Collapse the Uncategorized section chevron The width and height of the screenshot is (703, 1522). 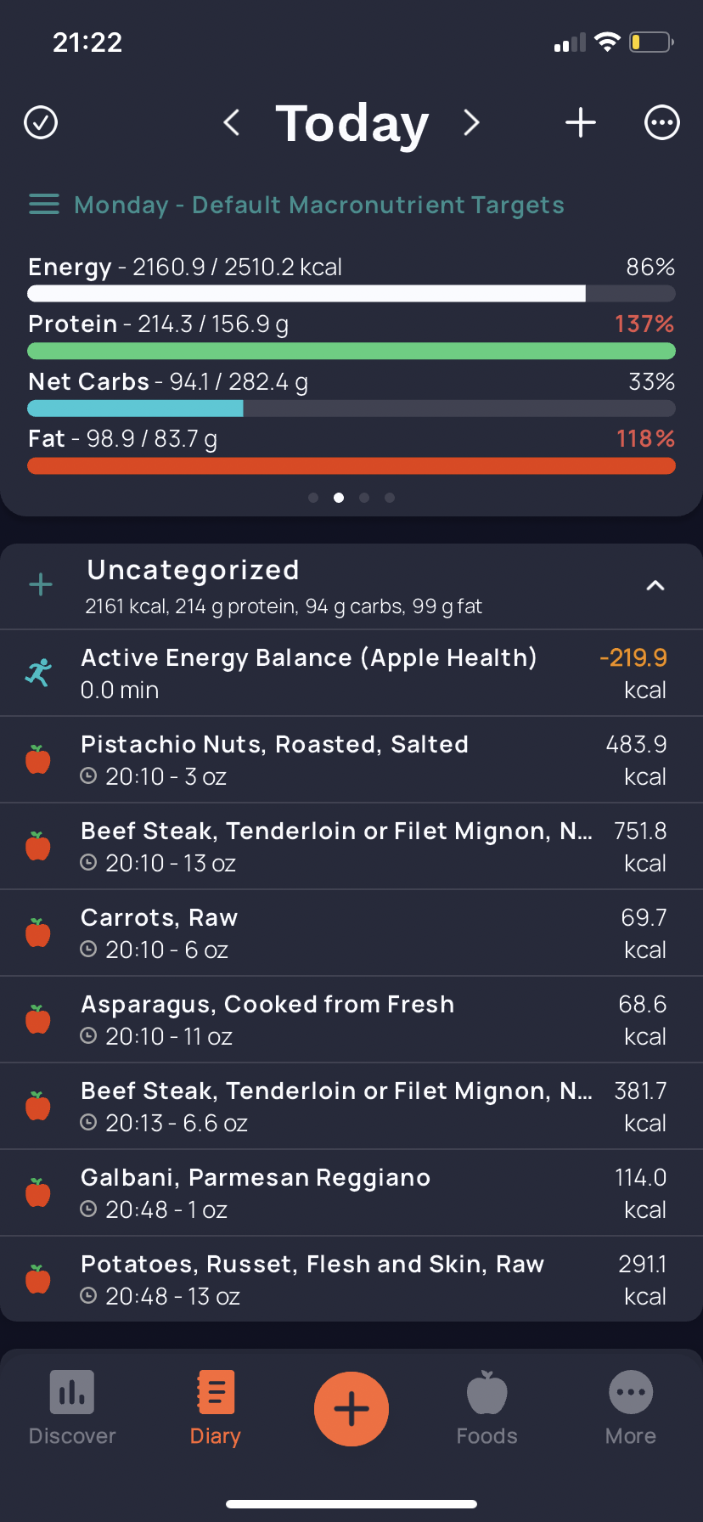[655, 585]
